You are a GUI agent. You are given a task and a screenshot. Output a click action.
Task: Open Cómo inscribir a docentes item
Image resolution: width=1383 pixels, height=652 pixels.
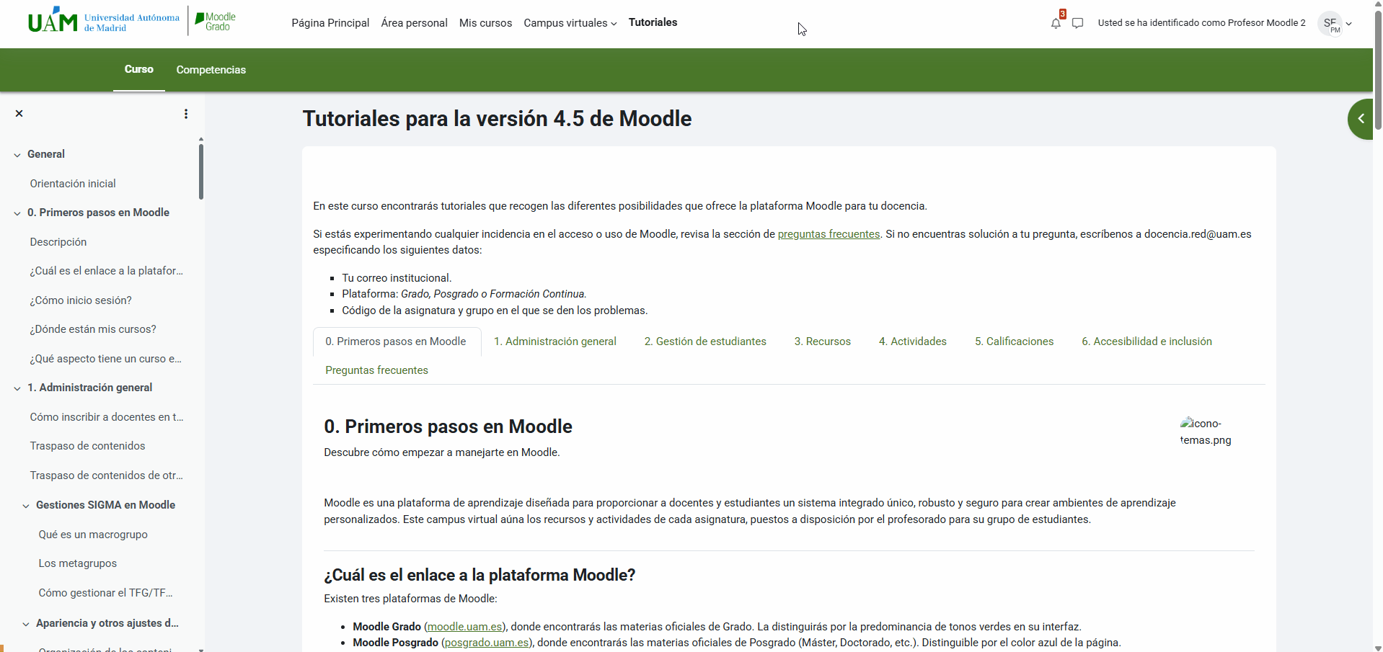(107, 417)
